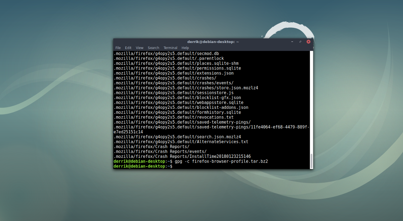Image resolution: width=403 pixels, height=221 pixels.
Task: Click the line ending in webappsstore.sqlite
Action: [x=178, y=102]
